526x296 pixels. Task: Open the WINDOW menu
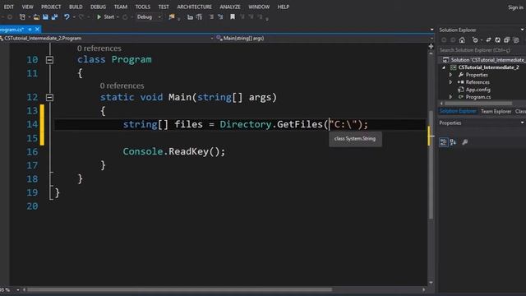259,7
